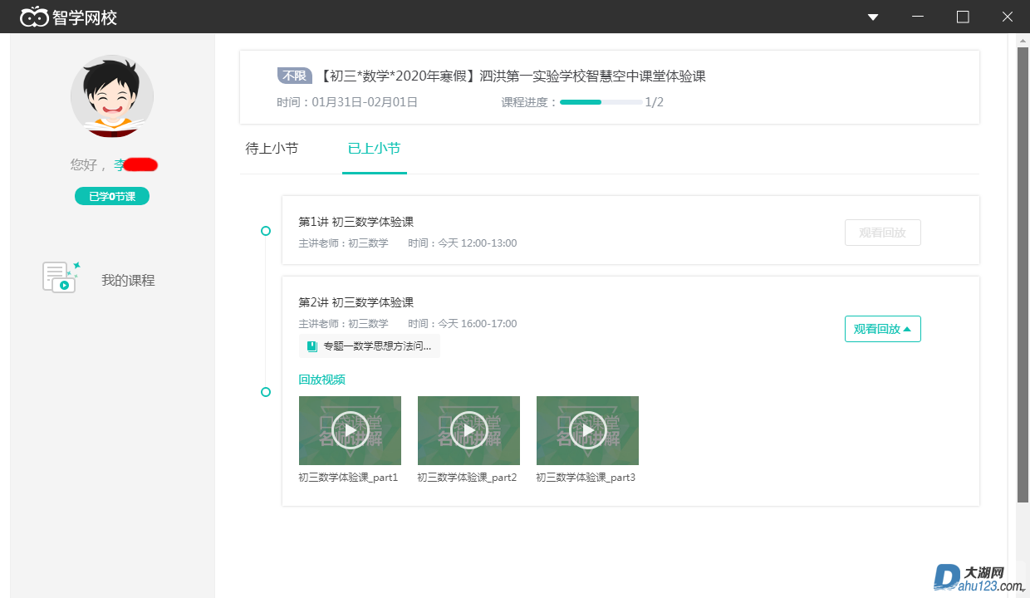Play the 初三数学体验课_part3 video thumbnail

(587, 430)
